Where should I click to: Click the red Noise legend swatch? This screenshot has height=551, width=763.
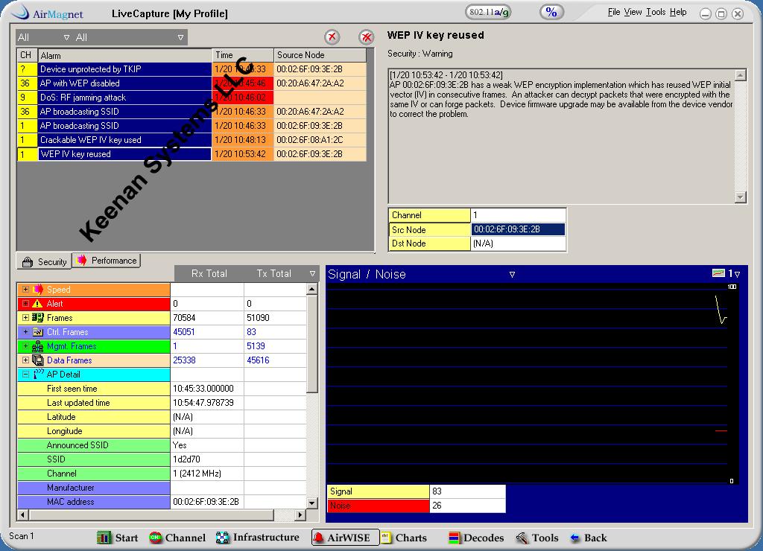378,506
